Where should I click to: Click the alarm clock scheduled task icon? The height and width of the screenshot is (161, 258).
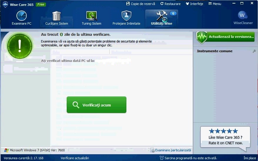[x=162, y=158]
